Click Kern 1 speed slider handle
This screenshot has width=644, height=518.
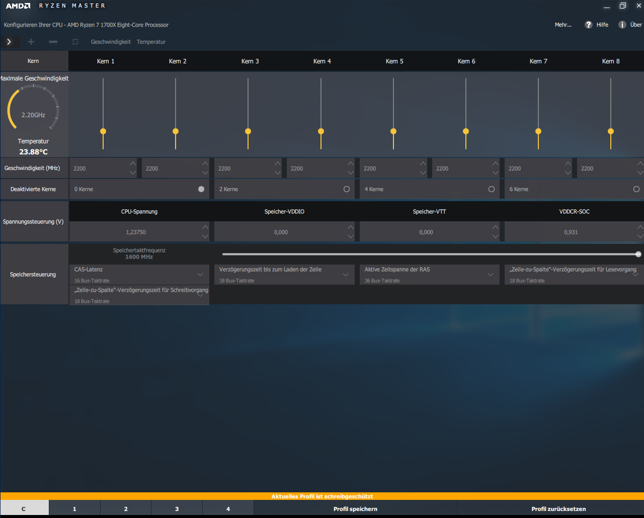[x=103, y=131]
